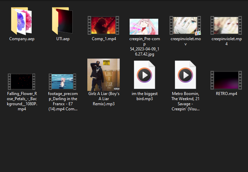Click the 'Company.aep' file name

[x=22, y=39]
